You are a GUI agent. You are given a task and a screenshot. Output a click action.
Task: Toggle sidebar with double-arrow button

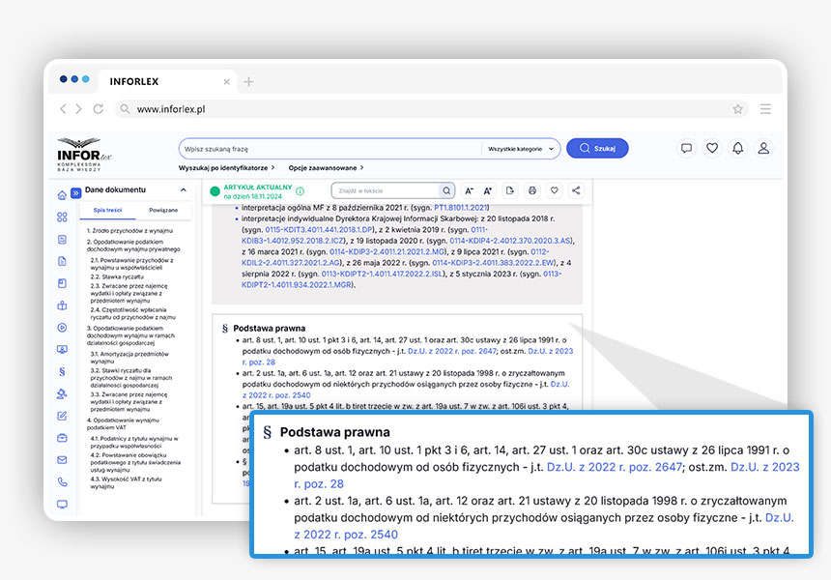click(x=76, y=191)
